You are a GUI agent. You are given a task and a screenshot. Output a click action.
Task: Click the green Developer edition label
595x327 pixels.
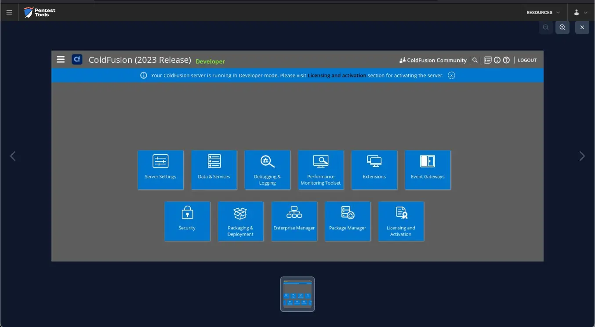tap(210, 62)
